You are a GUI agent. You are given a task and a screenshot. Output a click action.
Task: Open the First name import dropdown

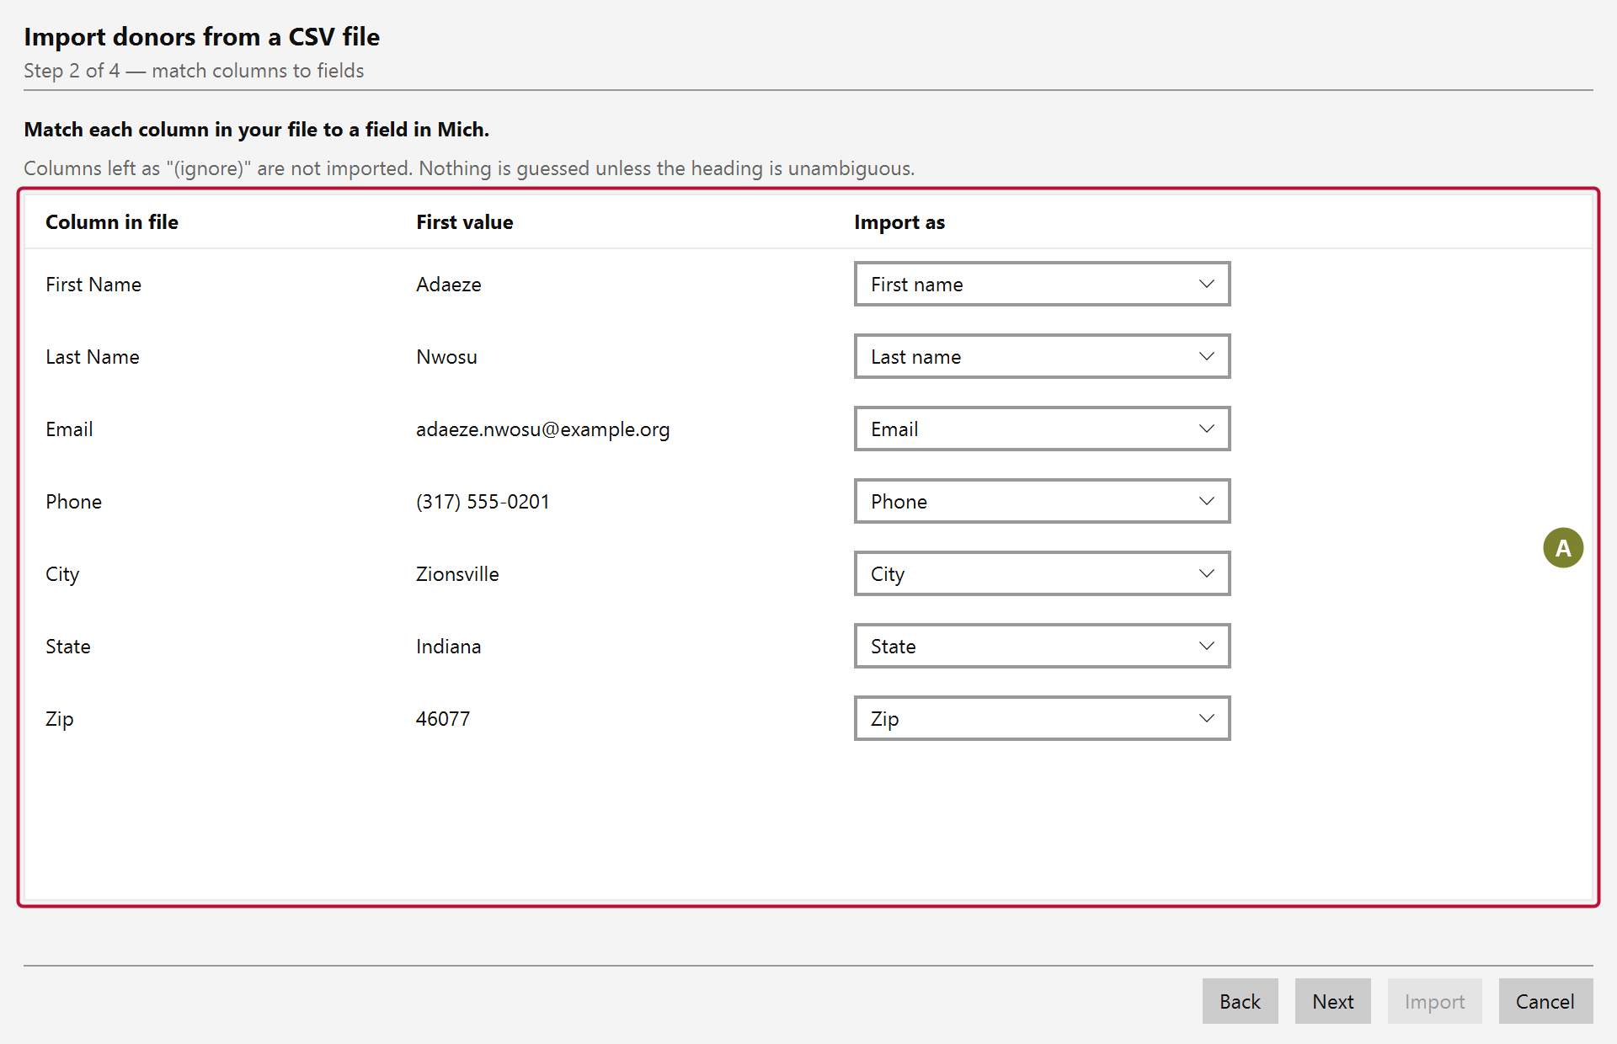(1042, 284)
